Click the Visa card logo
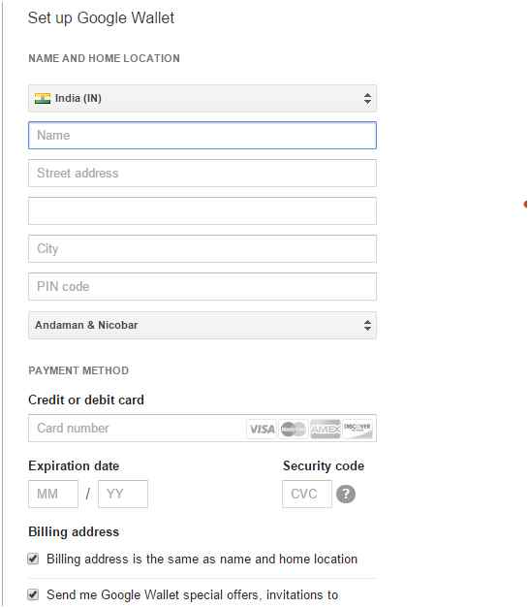The height and width of the screenshot is (608, 529). tap(262, 429)
